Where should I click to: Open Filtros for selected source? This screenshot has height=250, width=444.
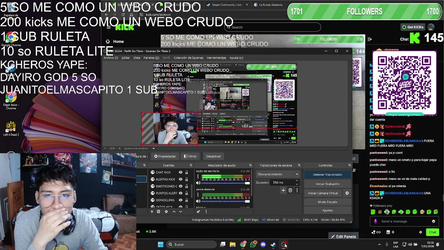tap(190, 156)
